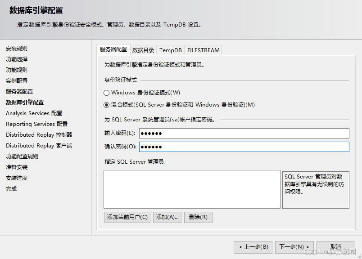Open the 数据目录 tab

(143, 50)
